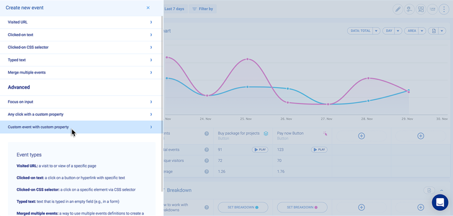Click help icon for breakdowns row

point(207,207)
